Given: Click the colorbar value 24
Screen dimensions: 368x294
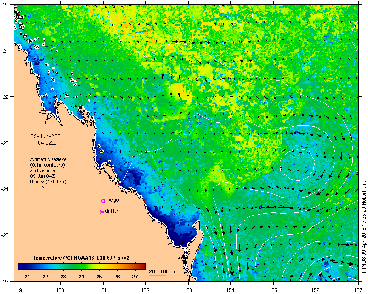Looking at the screenshot, I should click(81, 277).
